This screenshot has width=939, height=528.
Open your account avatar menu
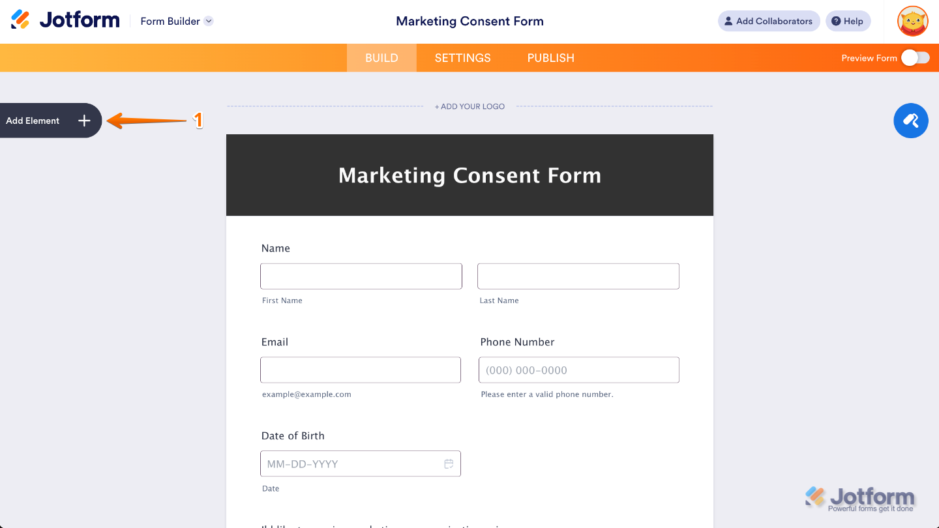coord(912,21)
